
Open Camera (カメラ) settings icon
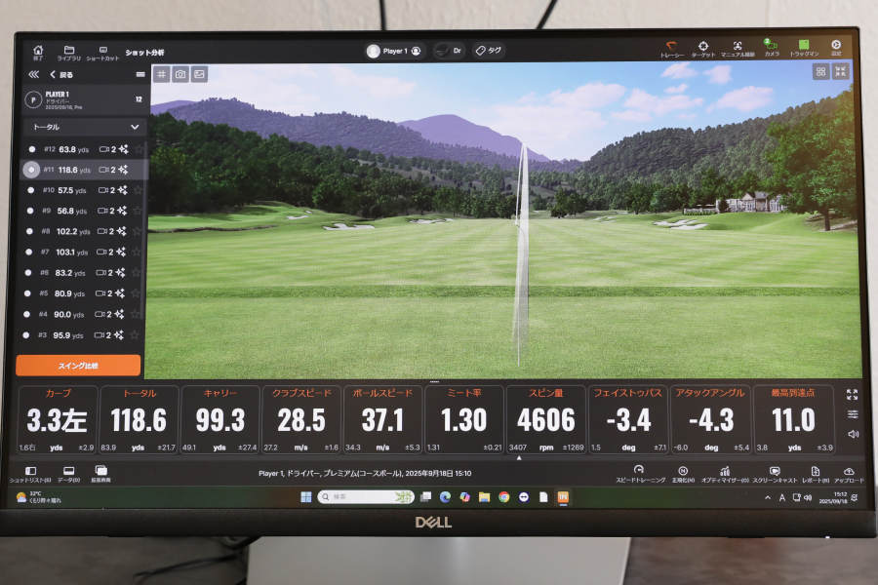pyautogui.click(x=771, y=47)
